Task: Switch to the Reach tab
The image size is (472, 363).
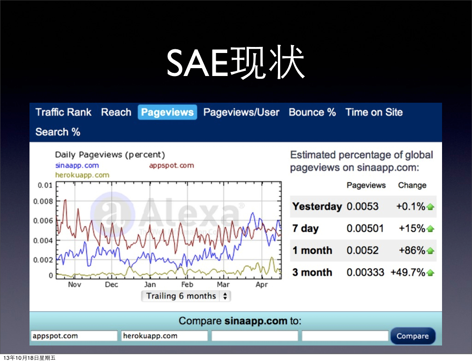Action: 116,112
